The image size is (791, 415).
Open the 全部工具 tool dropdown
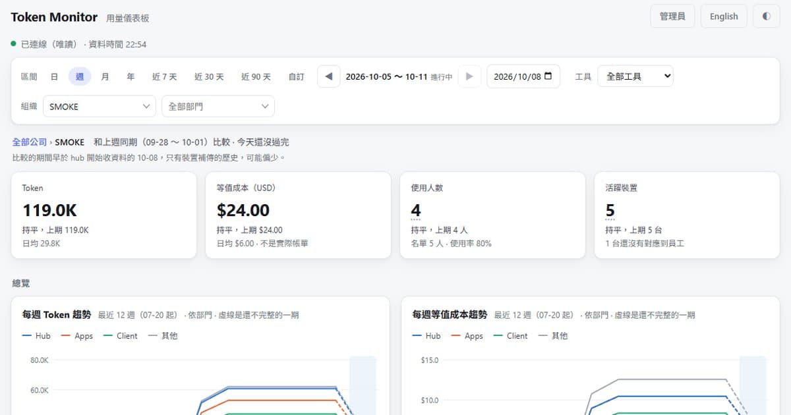pyautogui.click(x=635, y=76)
